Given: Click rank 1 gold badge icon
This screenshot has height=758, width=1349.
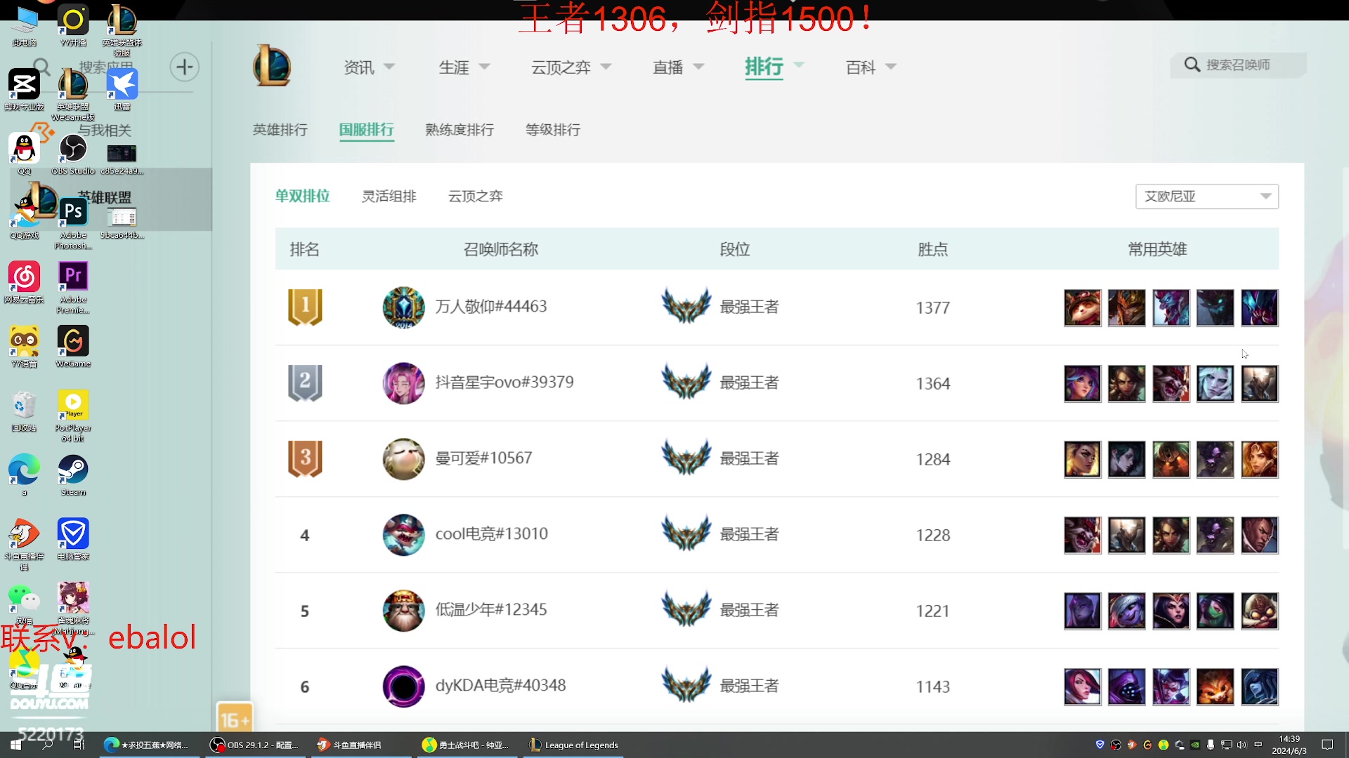Looking at the screenshot, I should (x=305, y=307).
